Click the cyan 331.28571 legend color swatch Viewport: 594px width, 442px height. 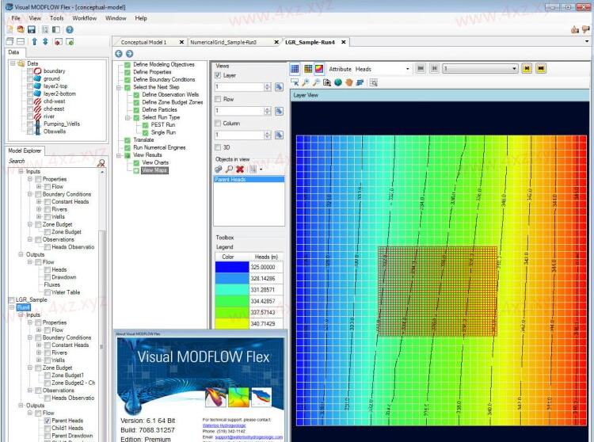(232, 290)
